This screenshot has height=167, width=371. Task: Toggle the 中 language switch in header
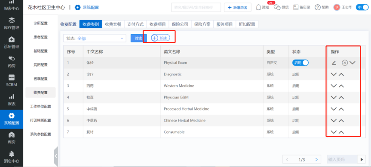click(362, 7)
